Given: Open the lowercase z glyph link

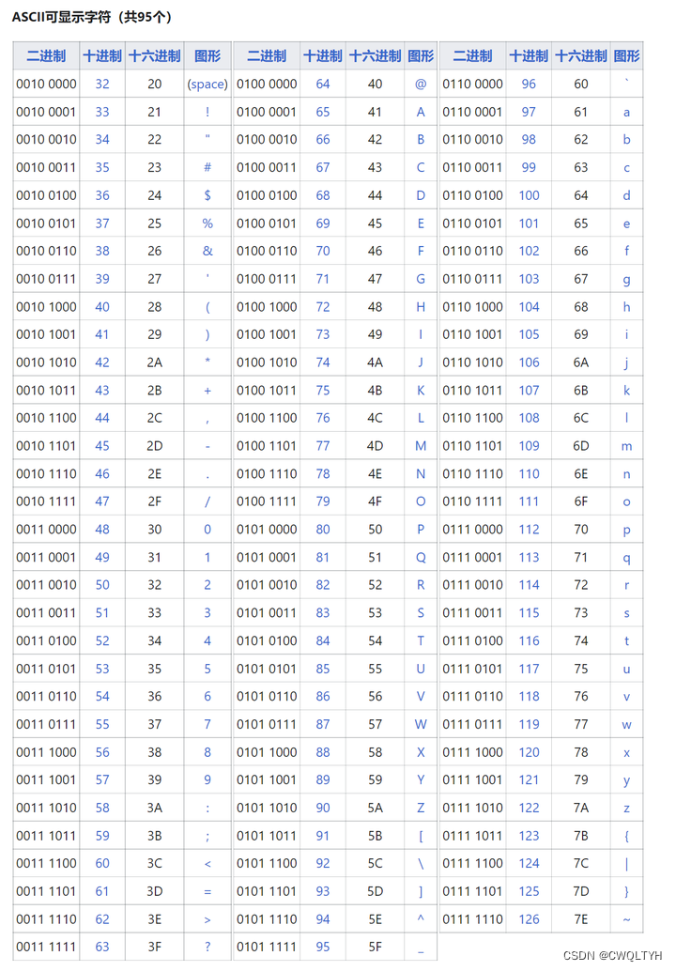Looking at the screenshot, I should [x=626, y=809].
